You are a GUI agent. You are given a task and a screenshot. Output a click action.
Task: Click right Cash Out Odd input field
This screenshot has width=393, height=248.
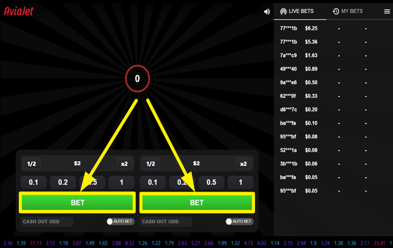coord(166,221)
